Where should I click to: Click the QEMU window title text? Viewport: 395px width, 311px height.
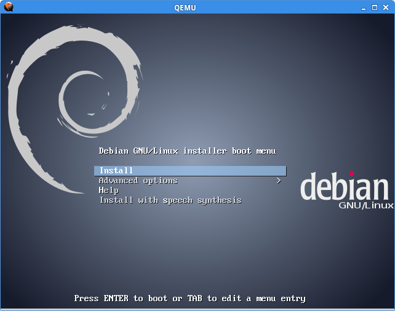pos(185,8)
